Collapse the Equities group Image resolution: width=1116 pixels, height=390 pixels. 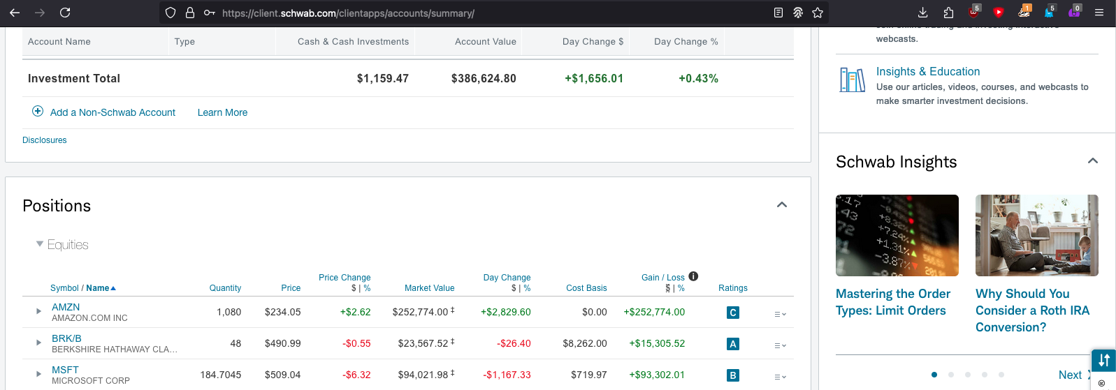coord(40,244)
